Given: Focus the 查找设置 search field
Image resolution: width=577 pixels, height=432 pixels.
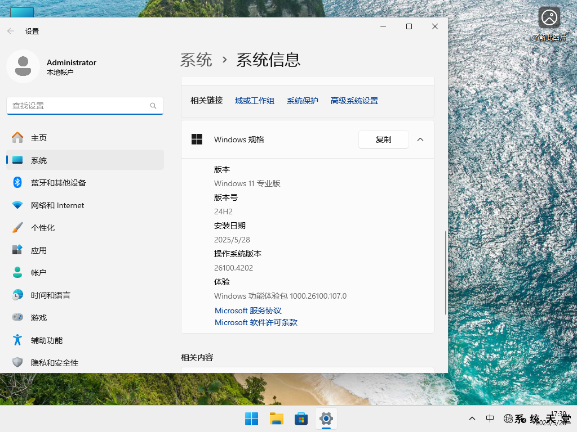Looking at the screenshot, I should 85,106.
